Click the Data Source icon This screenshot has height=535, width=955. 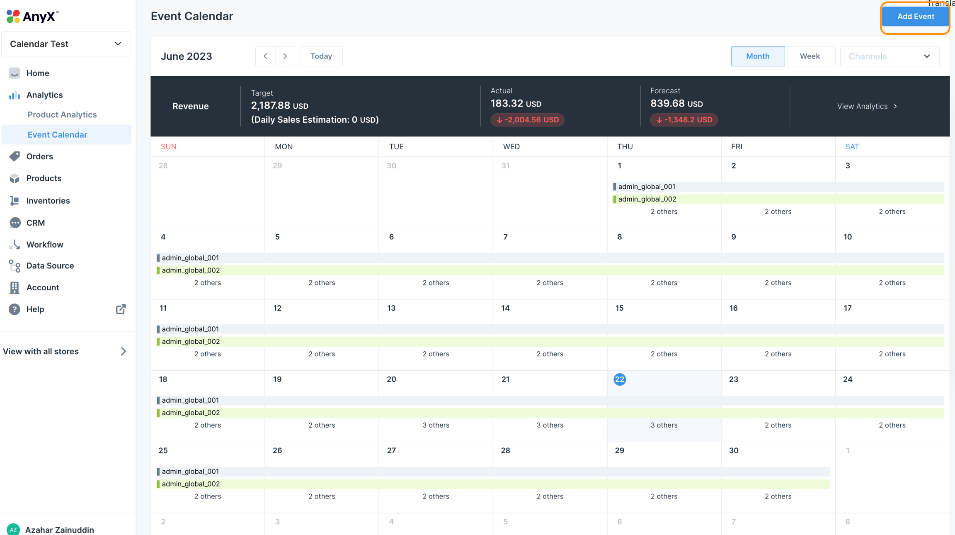[x=15, y=266]
